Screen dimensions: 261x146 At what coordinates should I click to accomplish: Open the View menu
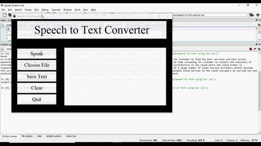[x=86, y=10]
